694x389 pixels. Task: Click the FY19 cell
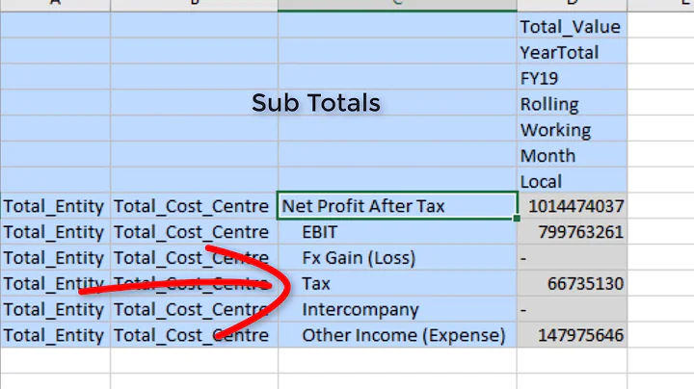(x=572, y=76)
